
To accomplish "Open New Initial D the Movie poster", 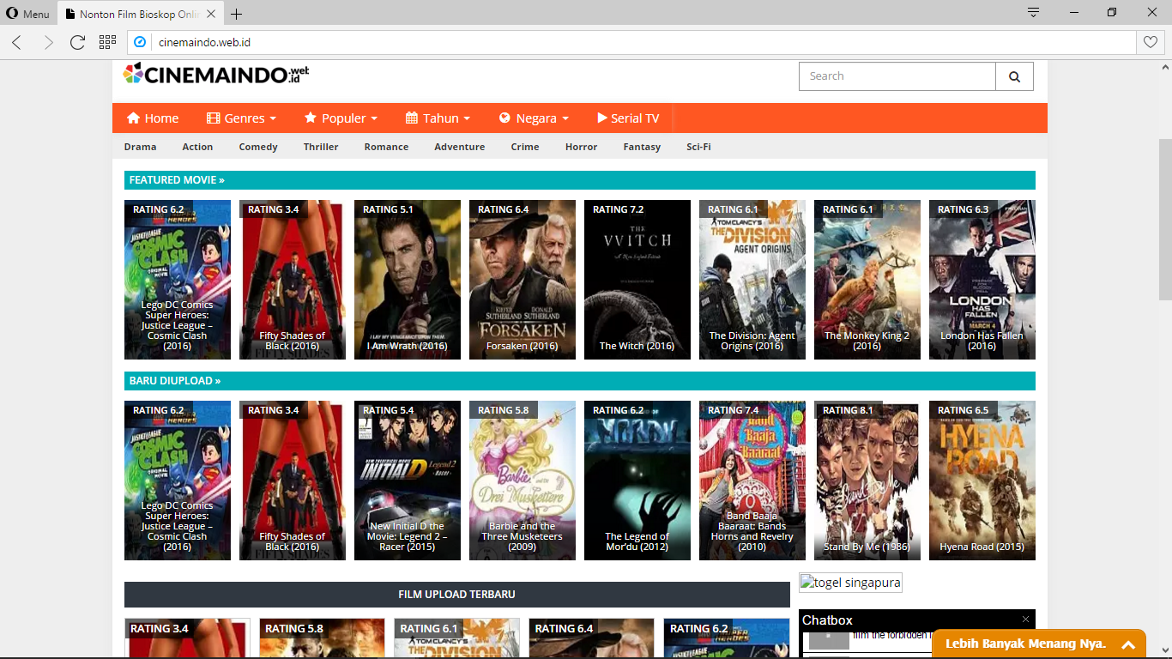I will (408, 481).
